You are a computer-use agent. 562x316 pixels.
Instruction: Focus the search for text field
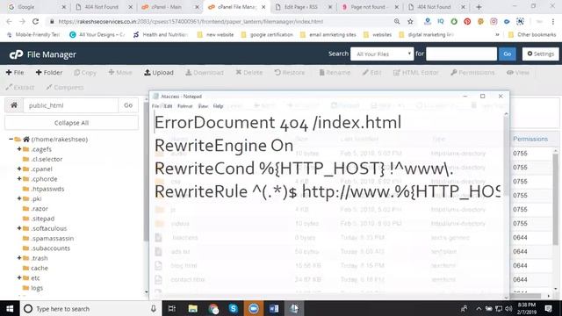pos(461,54)
